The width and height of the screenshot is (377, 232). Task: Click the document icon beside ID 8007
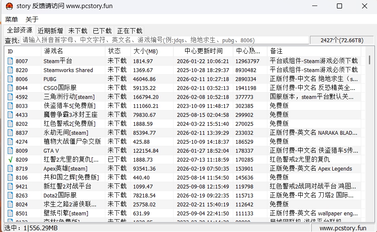[10, 61]
